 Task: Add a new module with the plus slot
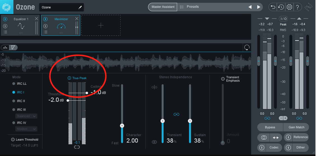[x=101, y=25]
